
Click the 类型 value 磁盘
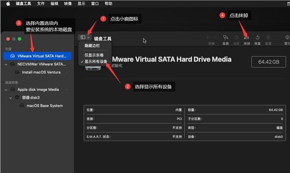(x=280, y=128)
